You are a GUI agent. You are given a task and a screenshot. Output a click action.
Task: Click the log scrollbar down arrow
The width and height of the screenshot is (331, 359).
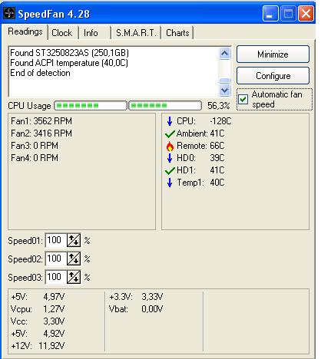tap(224, 90)
